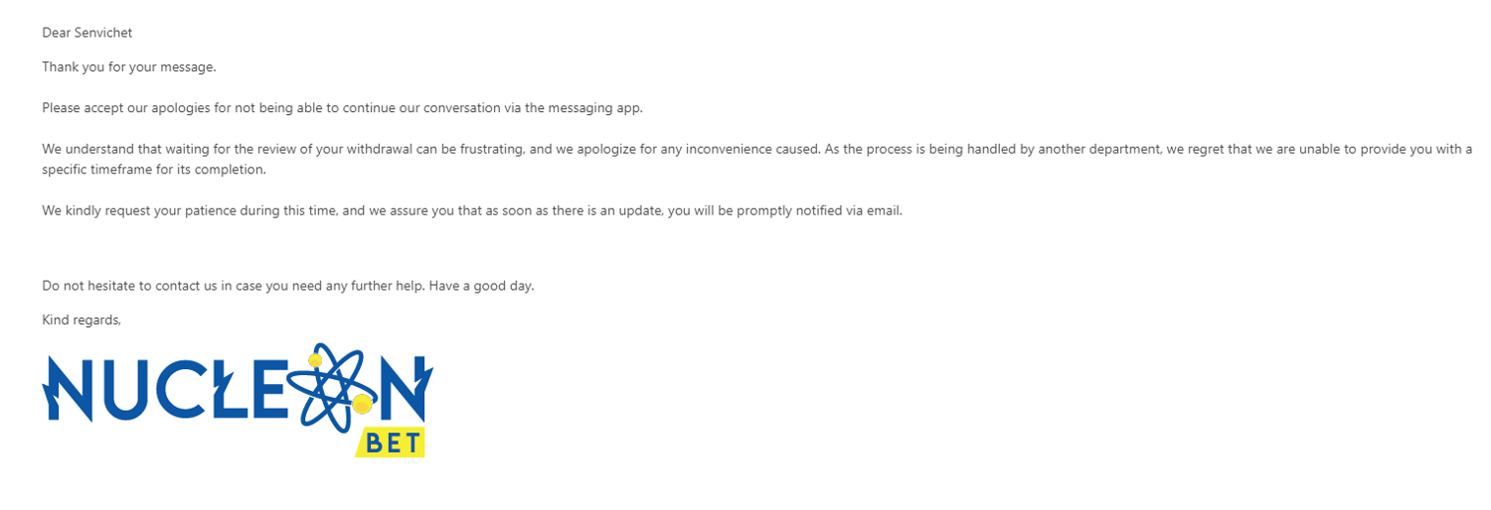Click the phrase "messaging app"

pos(596,107)
